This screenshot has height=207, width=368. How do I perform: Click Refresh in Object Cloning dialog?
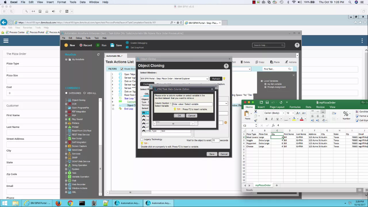click(216, 79)
